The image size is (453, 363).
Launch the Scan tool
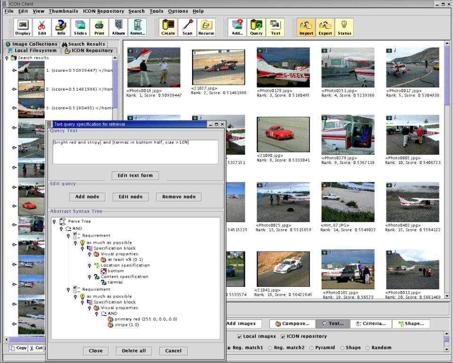coord(187,27)
